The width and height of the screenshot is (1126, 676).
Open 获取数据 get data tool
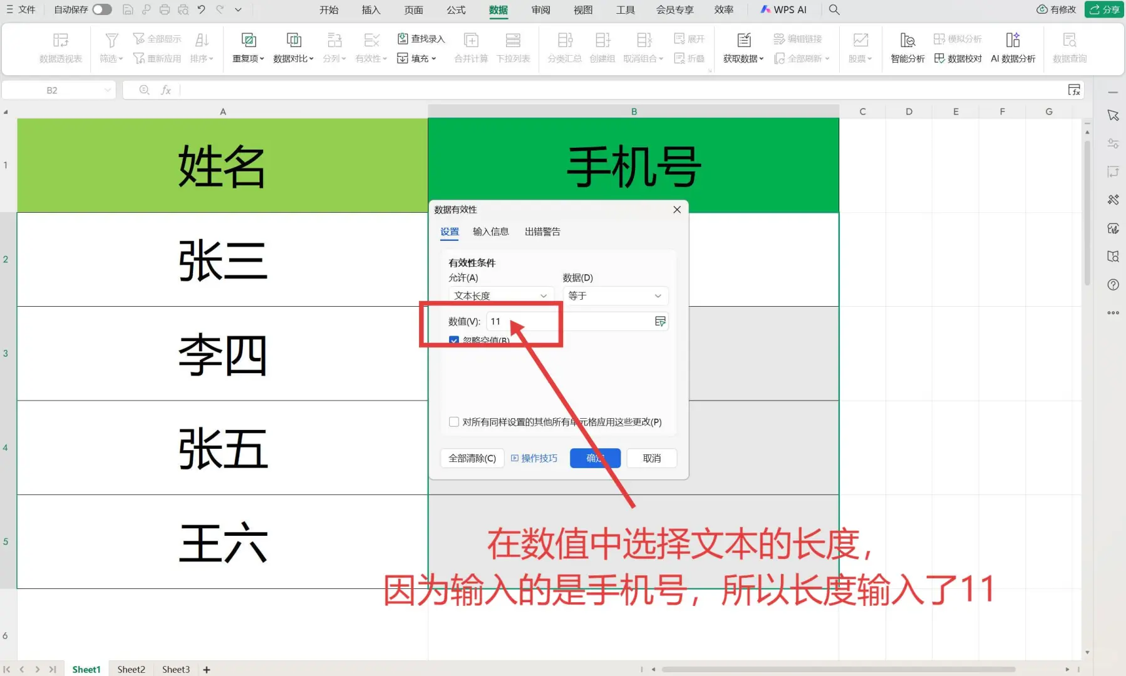[x=743, y=48]
